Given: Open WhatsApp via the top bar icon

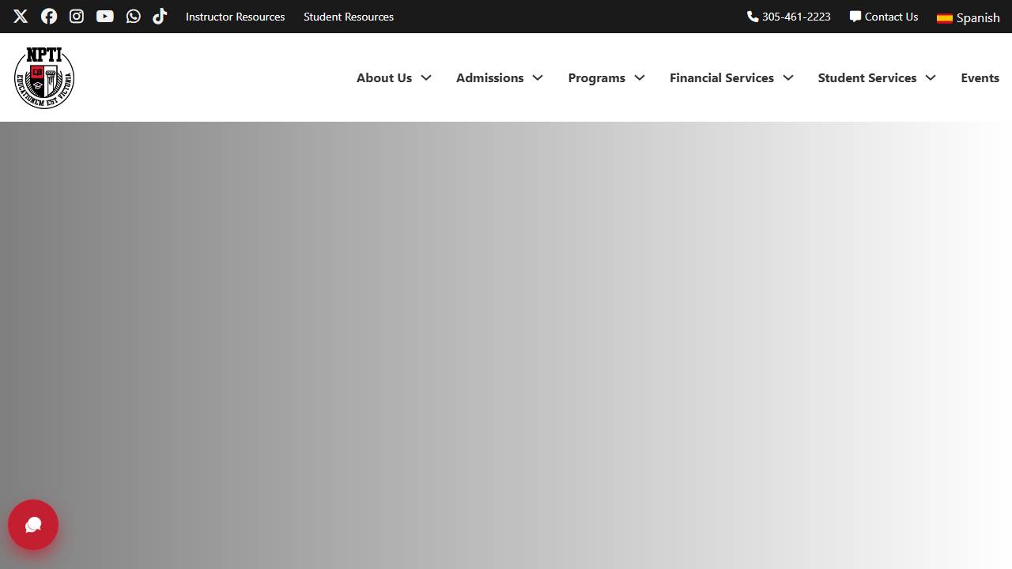Looking at the screenshot, I should point(134,17).
